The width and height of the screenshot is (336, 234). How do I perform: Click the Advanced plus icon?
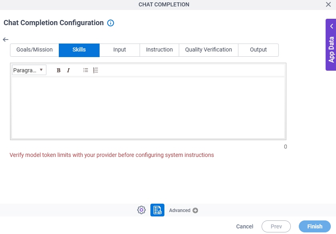coord(195,210)
